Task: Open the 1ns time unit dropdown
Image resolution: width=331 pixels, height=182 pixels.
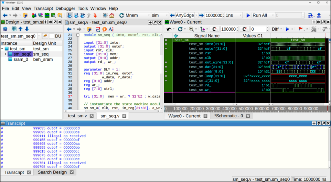Action: (233, 15)
